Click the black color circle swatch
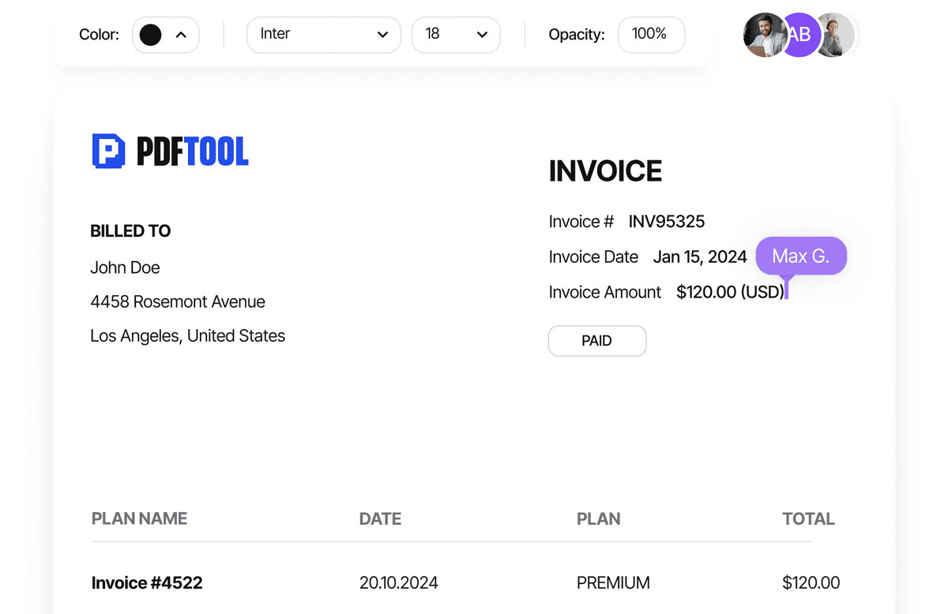Image resolution: width=948 pixels, height=614 pixels. click(150, 35)
